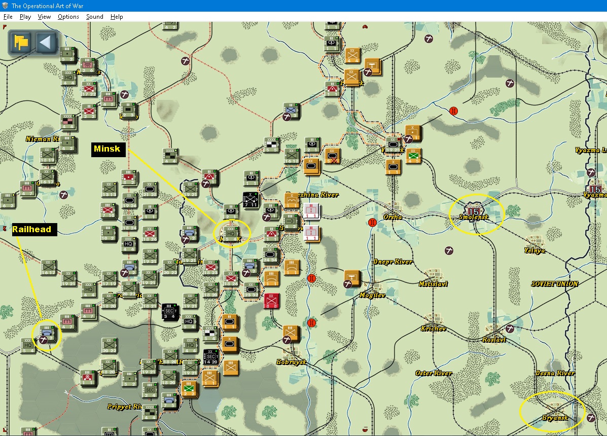Open the Help menu

point(117,17)
